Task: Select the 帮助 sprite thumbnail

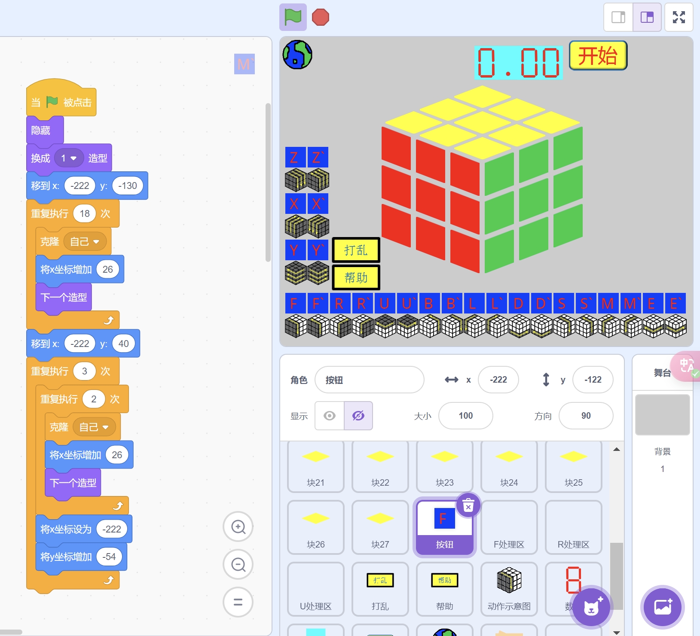Action: click(x=444, y=589)
